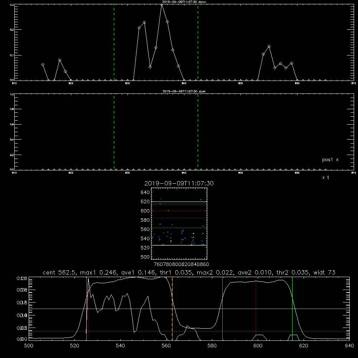Click the 'x t' label
358x358 pixels.
click(325, 178)
